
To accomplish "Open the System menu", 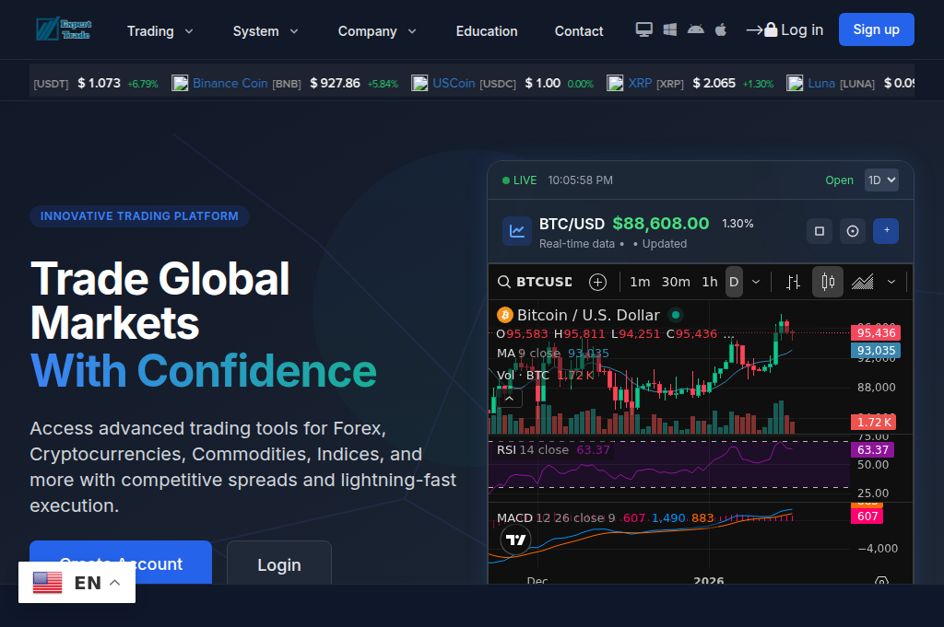I will click(265, 30).
